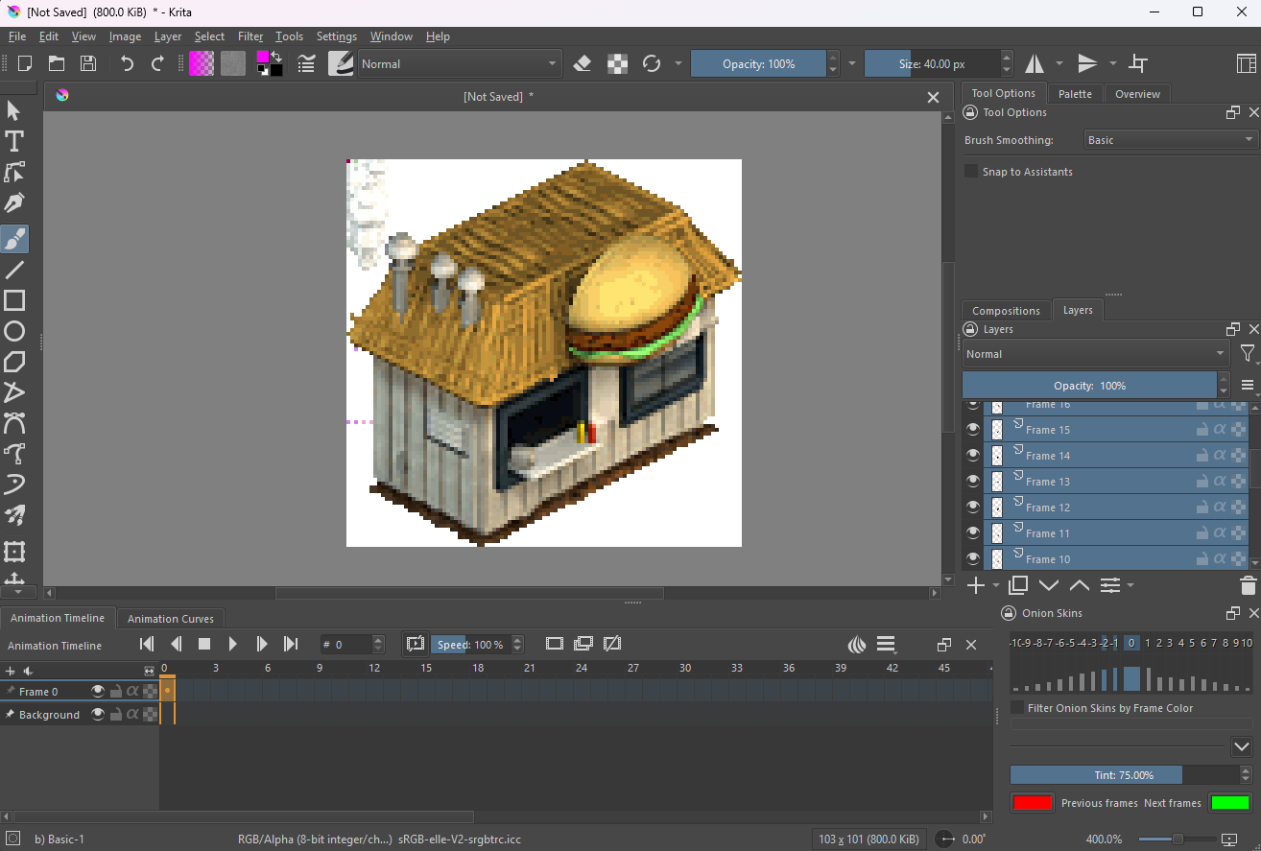Select the Bezier Curve tool
The image size is (1261, 851).
[14, 423]
